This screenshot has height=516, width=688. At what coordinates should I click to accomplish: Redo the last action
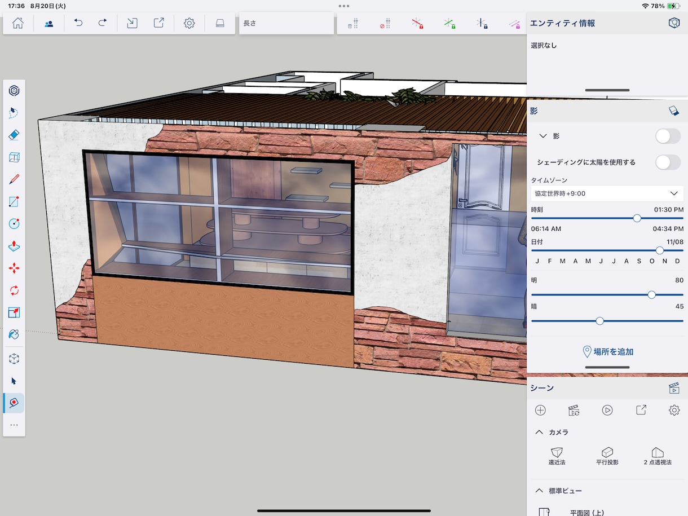coord(103,23)
